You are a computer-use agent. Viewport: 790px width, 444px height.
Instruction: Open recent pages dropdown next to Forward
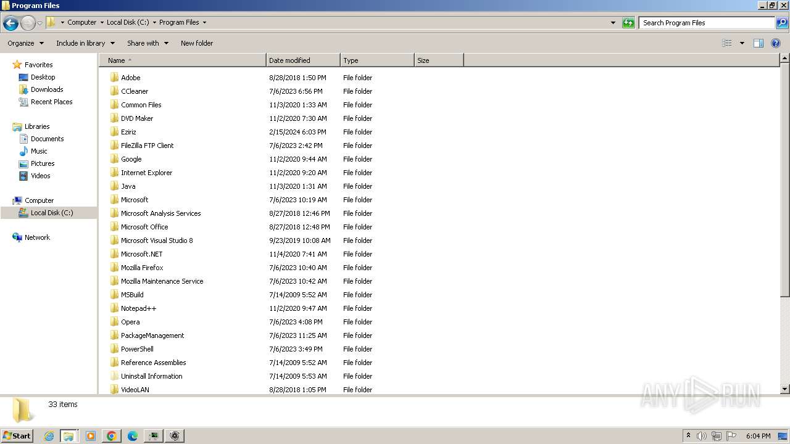click(x=39, y=23)
